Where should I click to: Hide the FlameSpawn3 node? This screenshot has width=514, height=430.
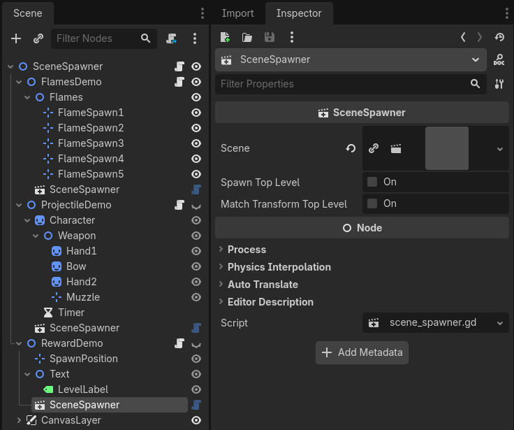point(196,143)
